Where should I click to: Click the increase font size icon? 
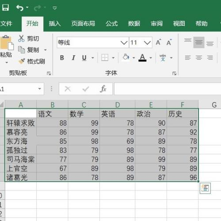point(159,42)
